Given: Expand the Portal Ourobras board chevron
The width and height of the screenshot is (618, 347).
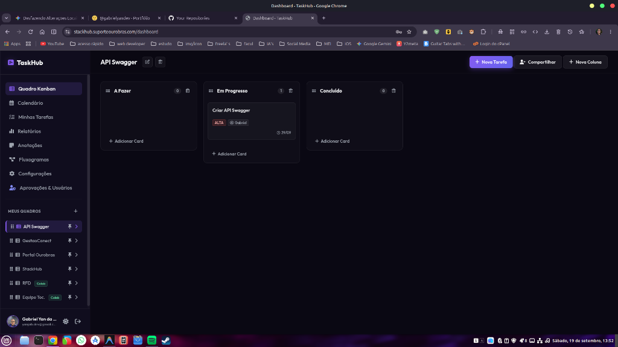Looking at the screenshot, I should pos(77,255).
